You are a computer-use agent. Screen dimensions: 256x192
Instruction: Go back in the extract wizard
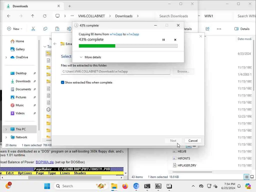click(x=55, y=44)
